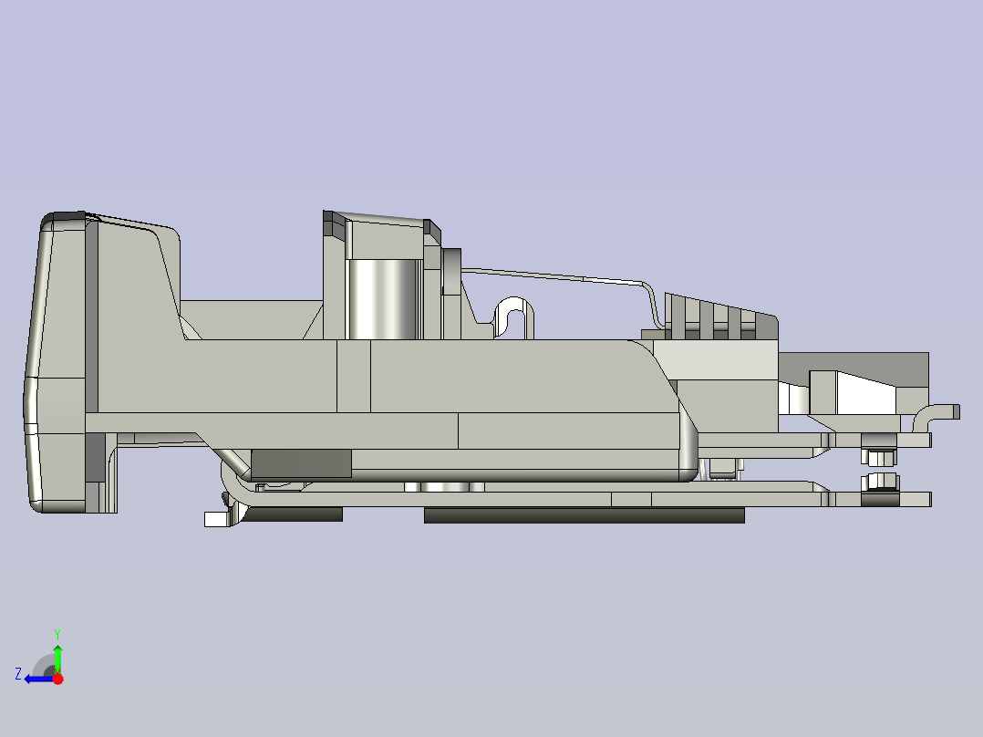Viewport: 983px width, 737px height.
Task: Select the dark base plate under the model
Action: (584, 515)
